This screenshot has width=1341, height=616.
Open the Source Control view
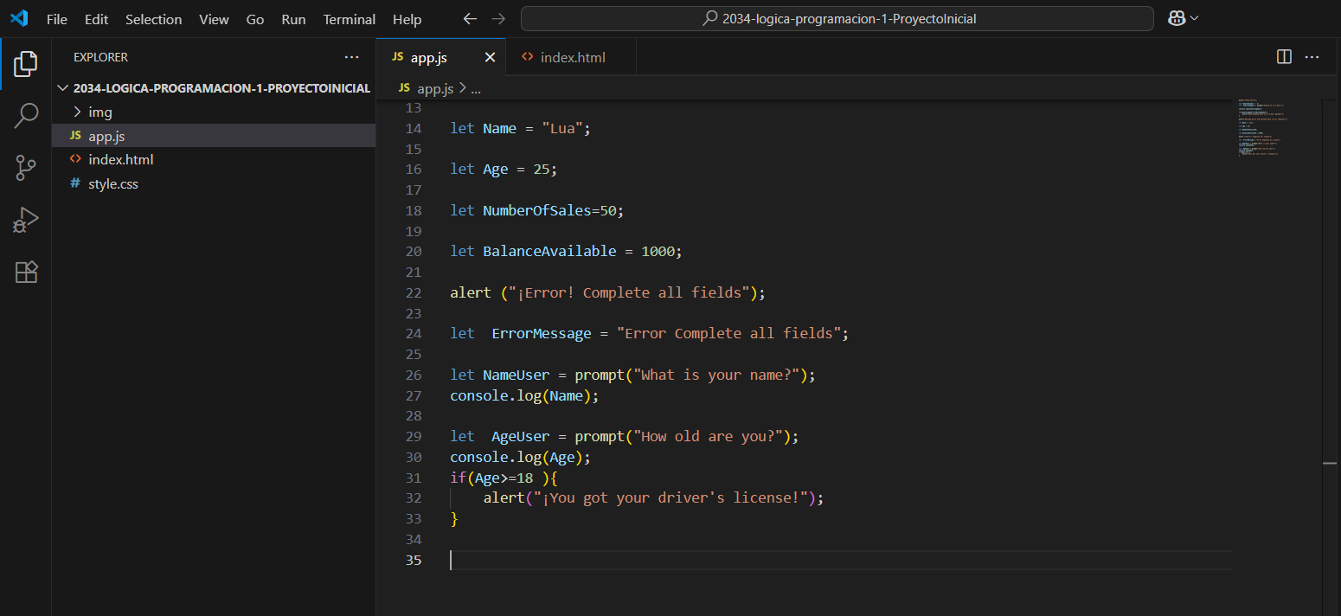(26, 168)
